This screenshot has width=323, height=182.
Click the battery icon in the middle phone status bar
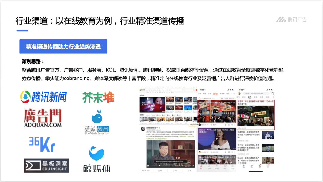[x=233, y=90]
